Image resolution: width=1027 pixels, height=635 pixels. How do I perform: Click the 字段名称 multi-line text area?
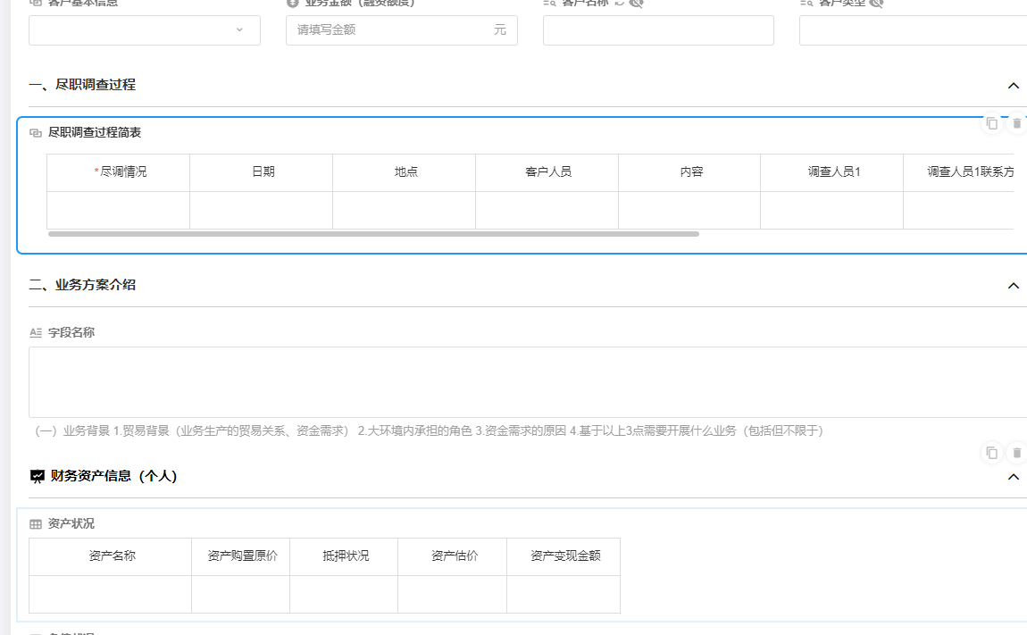click(527, 382)
